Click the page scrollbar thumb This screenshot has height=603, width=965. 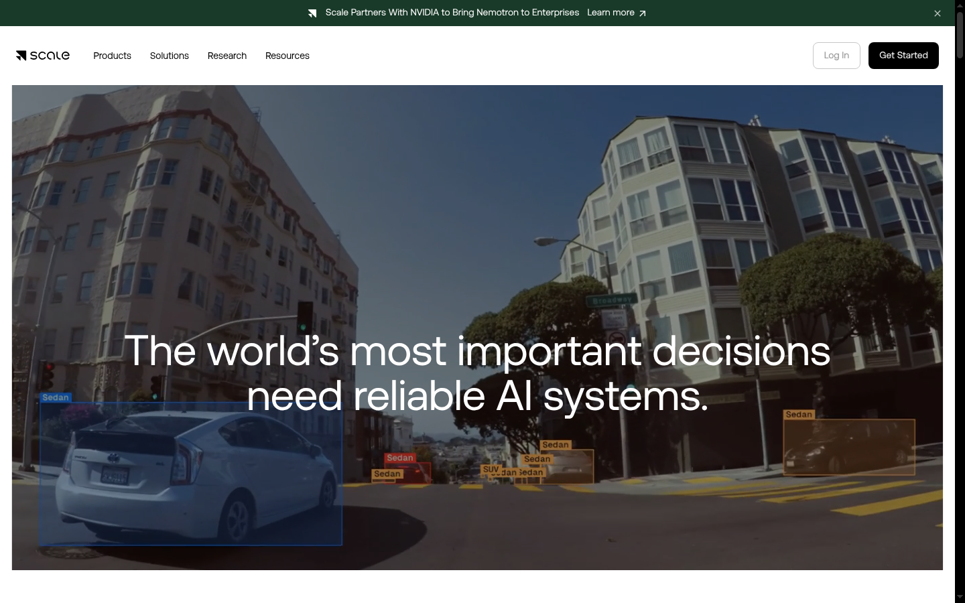click(960, 35)
